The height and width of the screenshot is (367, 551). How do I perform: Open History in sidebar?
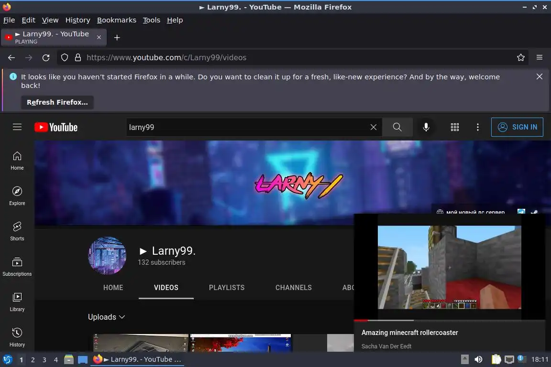17,337
